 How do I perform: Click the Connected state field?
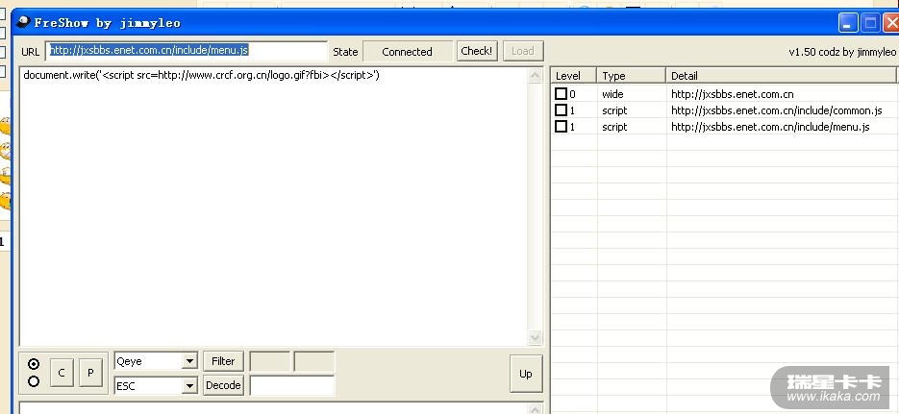(x=408, y=52)
